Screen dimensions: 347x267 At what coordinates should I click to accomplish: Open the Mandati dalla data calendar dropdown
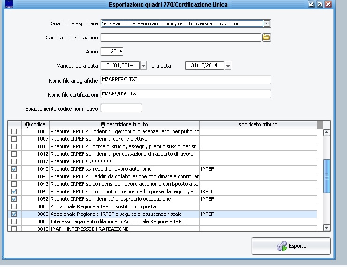click(143, 66)
